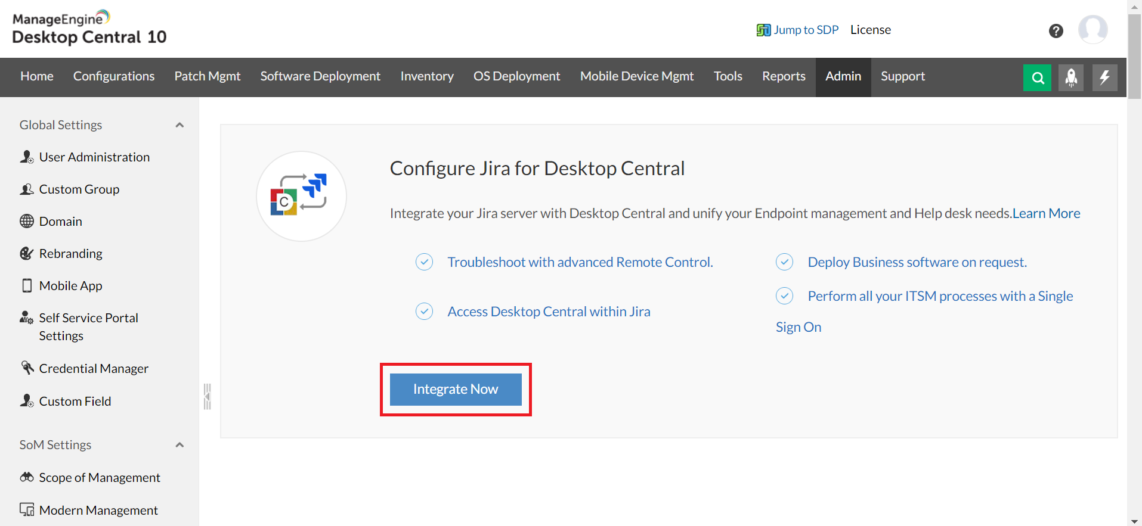Click the sidebar collapse handle
Screen dimensions: 1142x526
208,397
